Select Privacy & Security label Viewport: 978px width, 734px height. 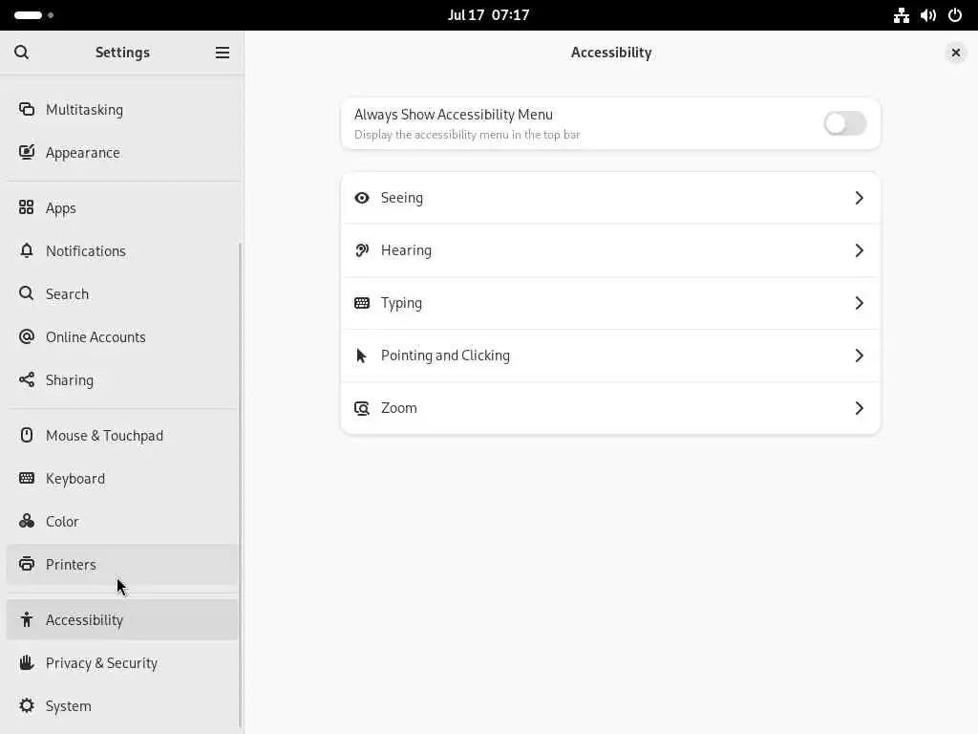point(101,663)
